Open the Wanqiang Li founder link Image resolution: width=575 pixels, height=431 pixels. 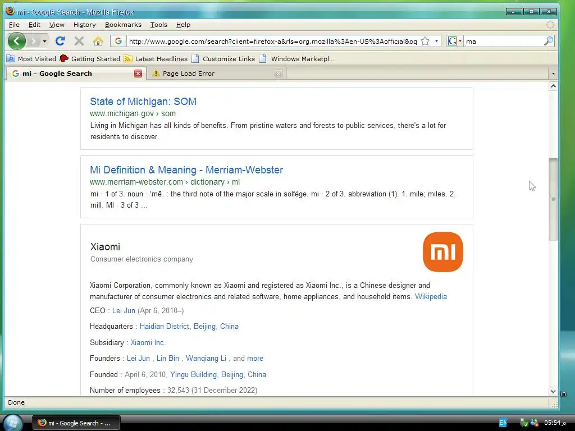pyautogui.click(x=206, y=358)
